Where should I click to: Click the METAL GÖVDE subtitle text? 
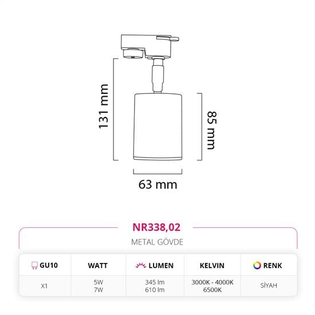point(157,242)
